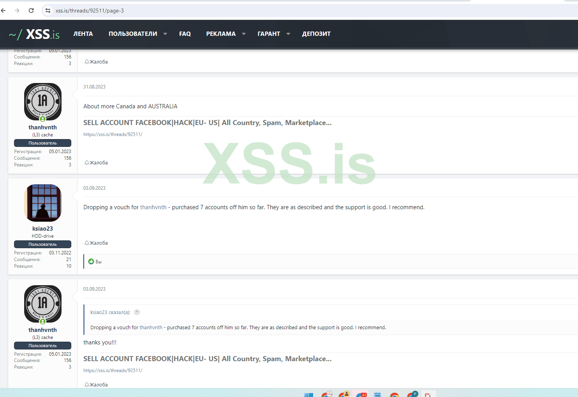
Task: Open the ПОЛЬЗОВАТЕЛИ menu item
Action: (133, 34)
